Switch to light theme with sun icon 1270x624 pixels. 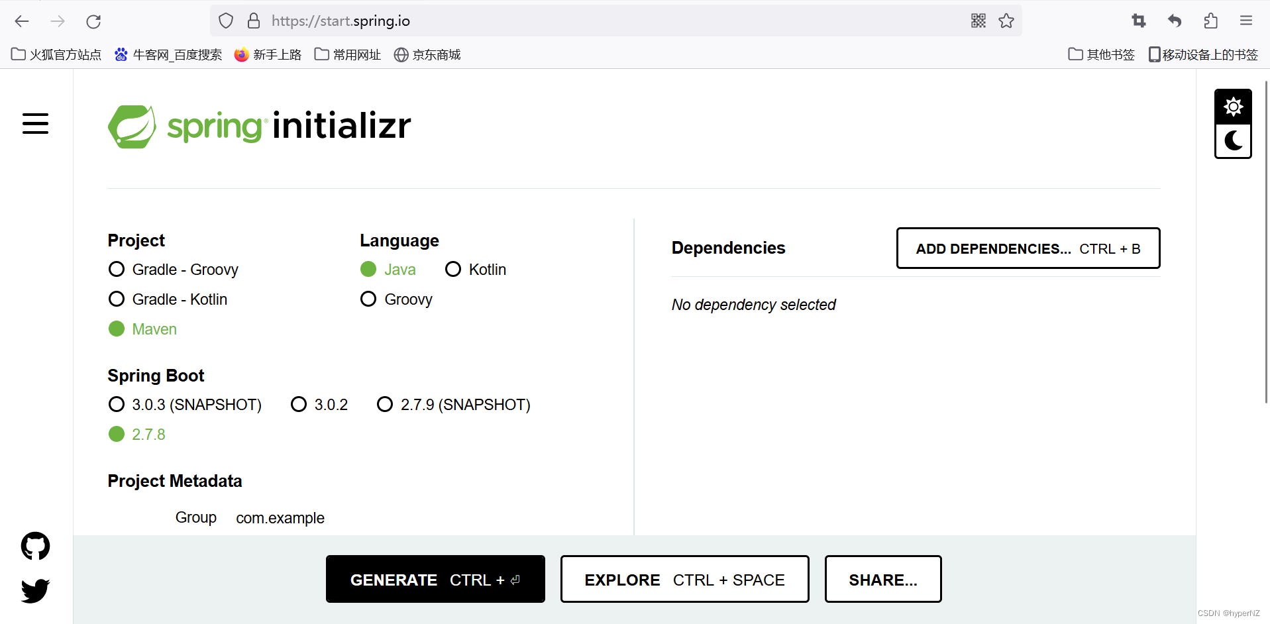[x=1233, y=107]
